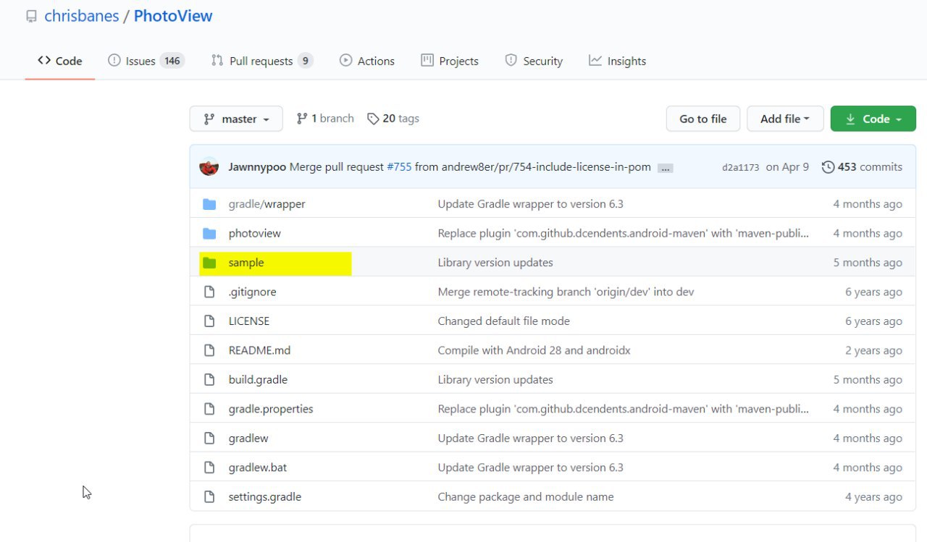Image resolution: width=927 pixels, height=542 pixels.
Task: View the 453 commits history
Action: [x=862, y=167]
